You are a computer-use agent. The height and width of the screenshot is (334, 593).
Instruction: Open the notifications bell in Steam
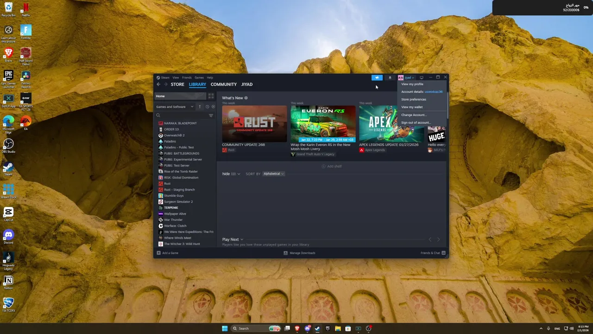390,77
